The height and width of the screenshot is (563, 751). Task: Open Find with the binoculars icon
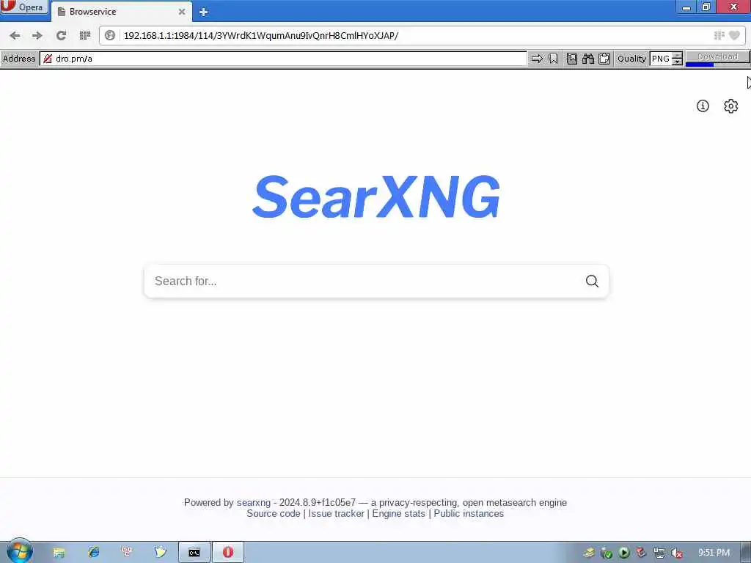pyautogui.click(x=588, y=59)
